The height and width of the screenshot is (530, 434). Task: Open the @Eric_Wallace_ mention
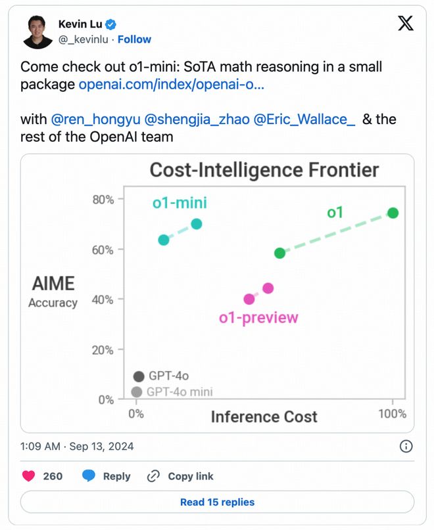pyautogui.click(x=304, y=120)
